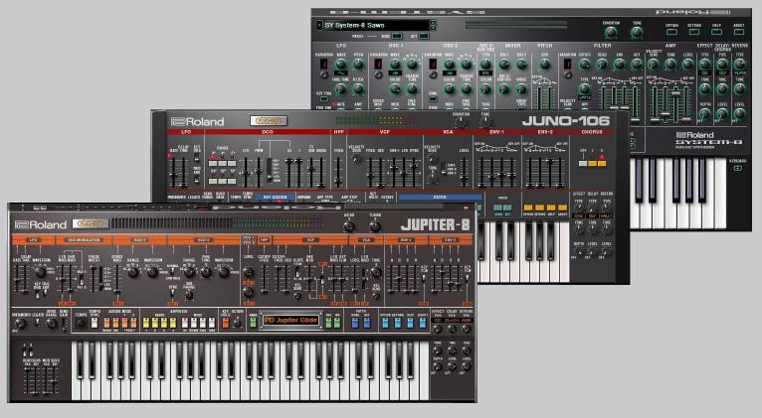
Task: Click the Jupiter-8 VCA Tone knob
Action: tap(376, 272)
